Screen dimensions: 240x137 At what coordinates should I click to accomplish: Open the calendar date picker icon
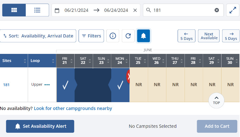click(x=57, y=10)
